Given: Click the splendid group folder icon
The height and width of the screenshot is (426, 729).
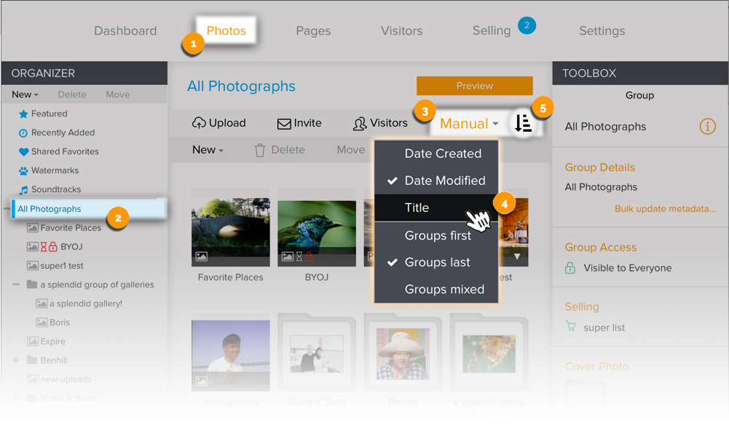Looking at the screenshot, I should pyautogui.click(x=32, y=284).
